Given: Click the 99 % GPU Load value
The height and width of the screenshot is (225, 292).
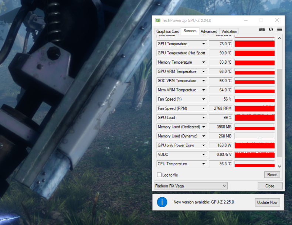Looking at the screenshot, I should click(221, 118).
